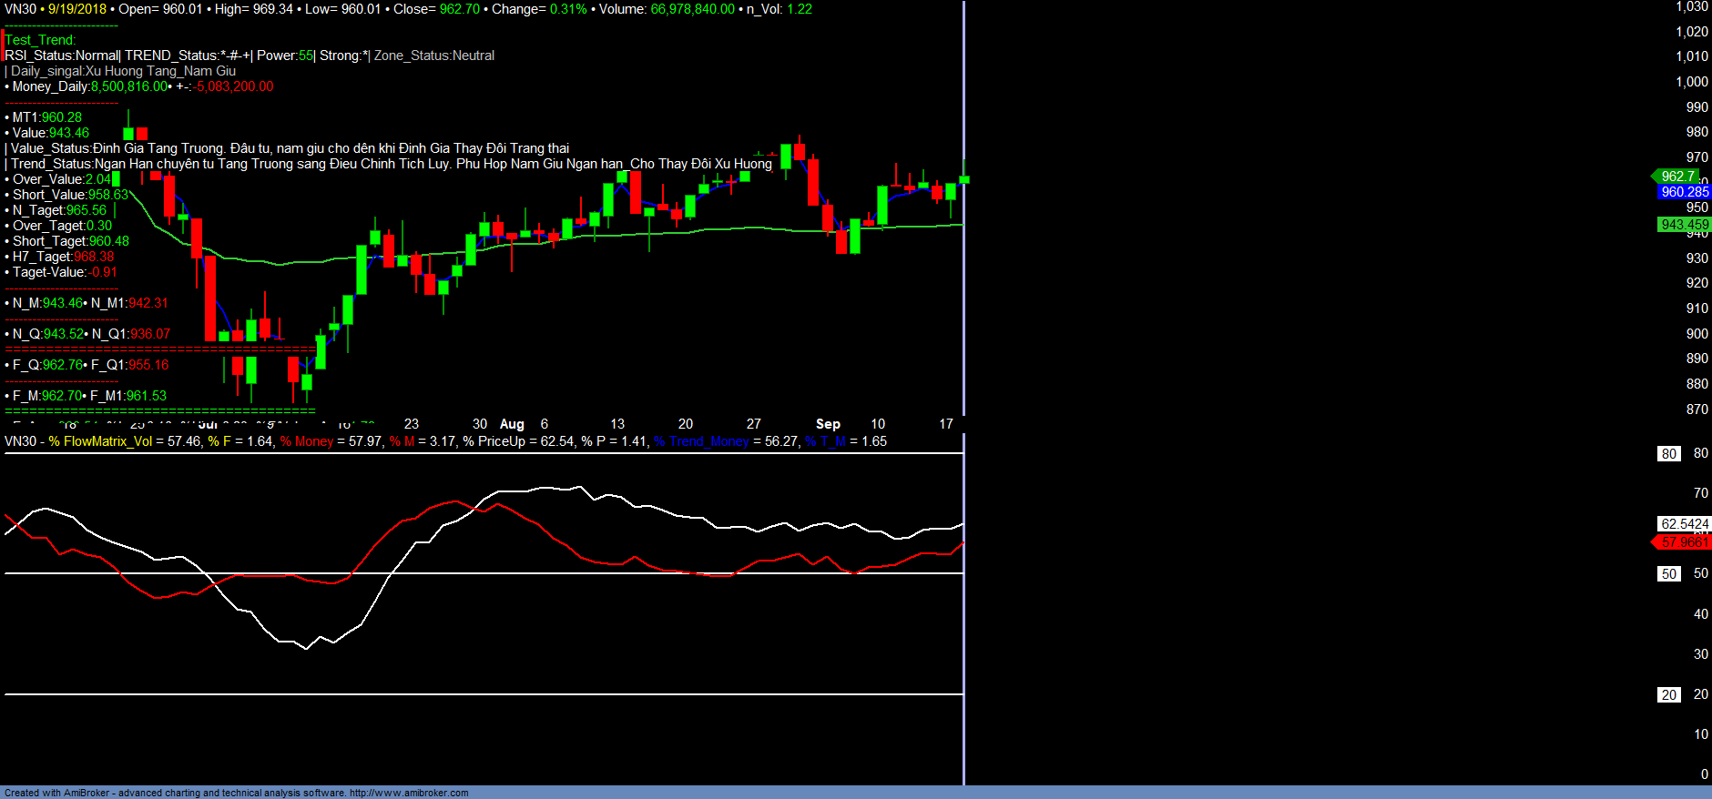Click the Test_Trend indicator title
Viewport: 1712px width, 799px height.
pyautogui.click(x=40, y=40)
